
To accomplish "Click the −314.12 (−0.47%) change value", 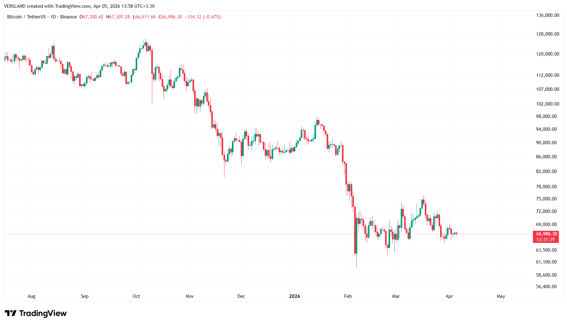I will [203, 17].
